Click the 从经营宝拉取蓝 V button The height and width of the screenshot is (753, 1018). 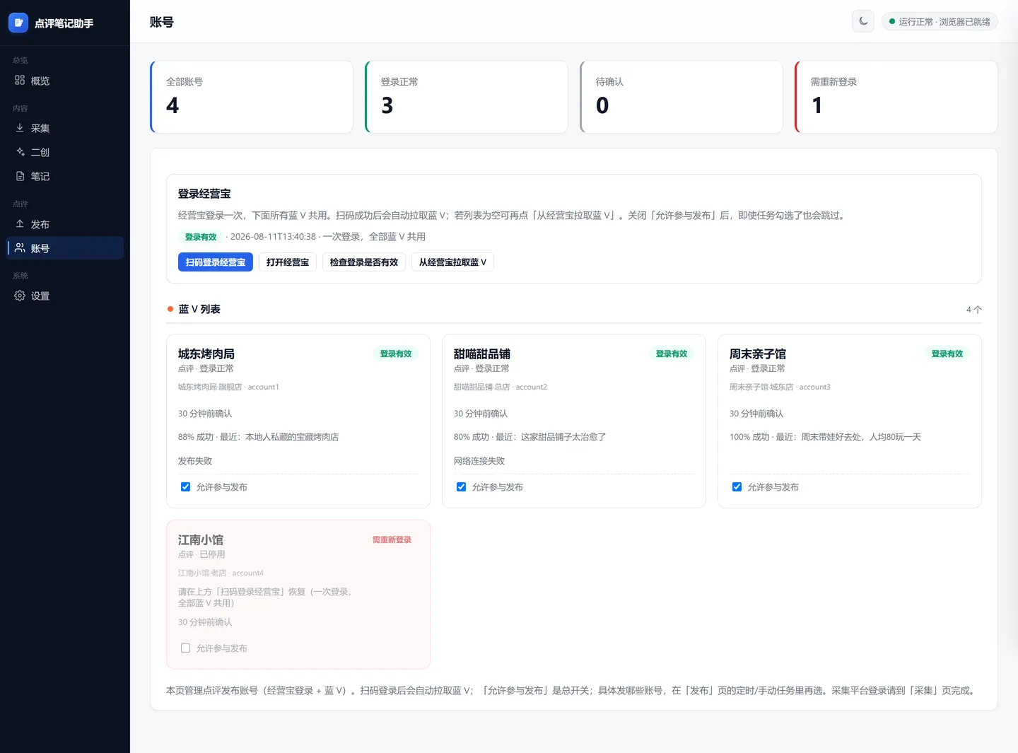coord(452,262)
